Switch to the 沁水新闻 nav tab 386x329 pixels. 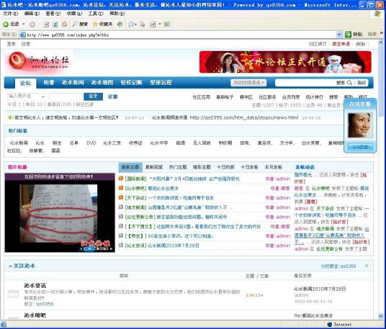pyautogui.click(x=73, y=83)
